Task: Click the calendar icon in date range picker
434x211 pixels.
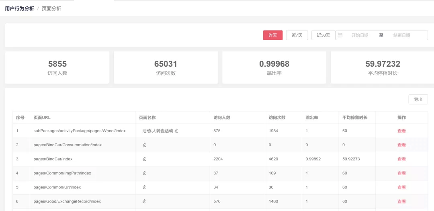Action: [340, 35]
